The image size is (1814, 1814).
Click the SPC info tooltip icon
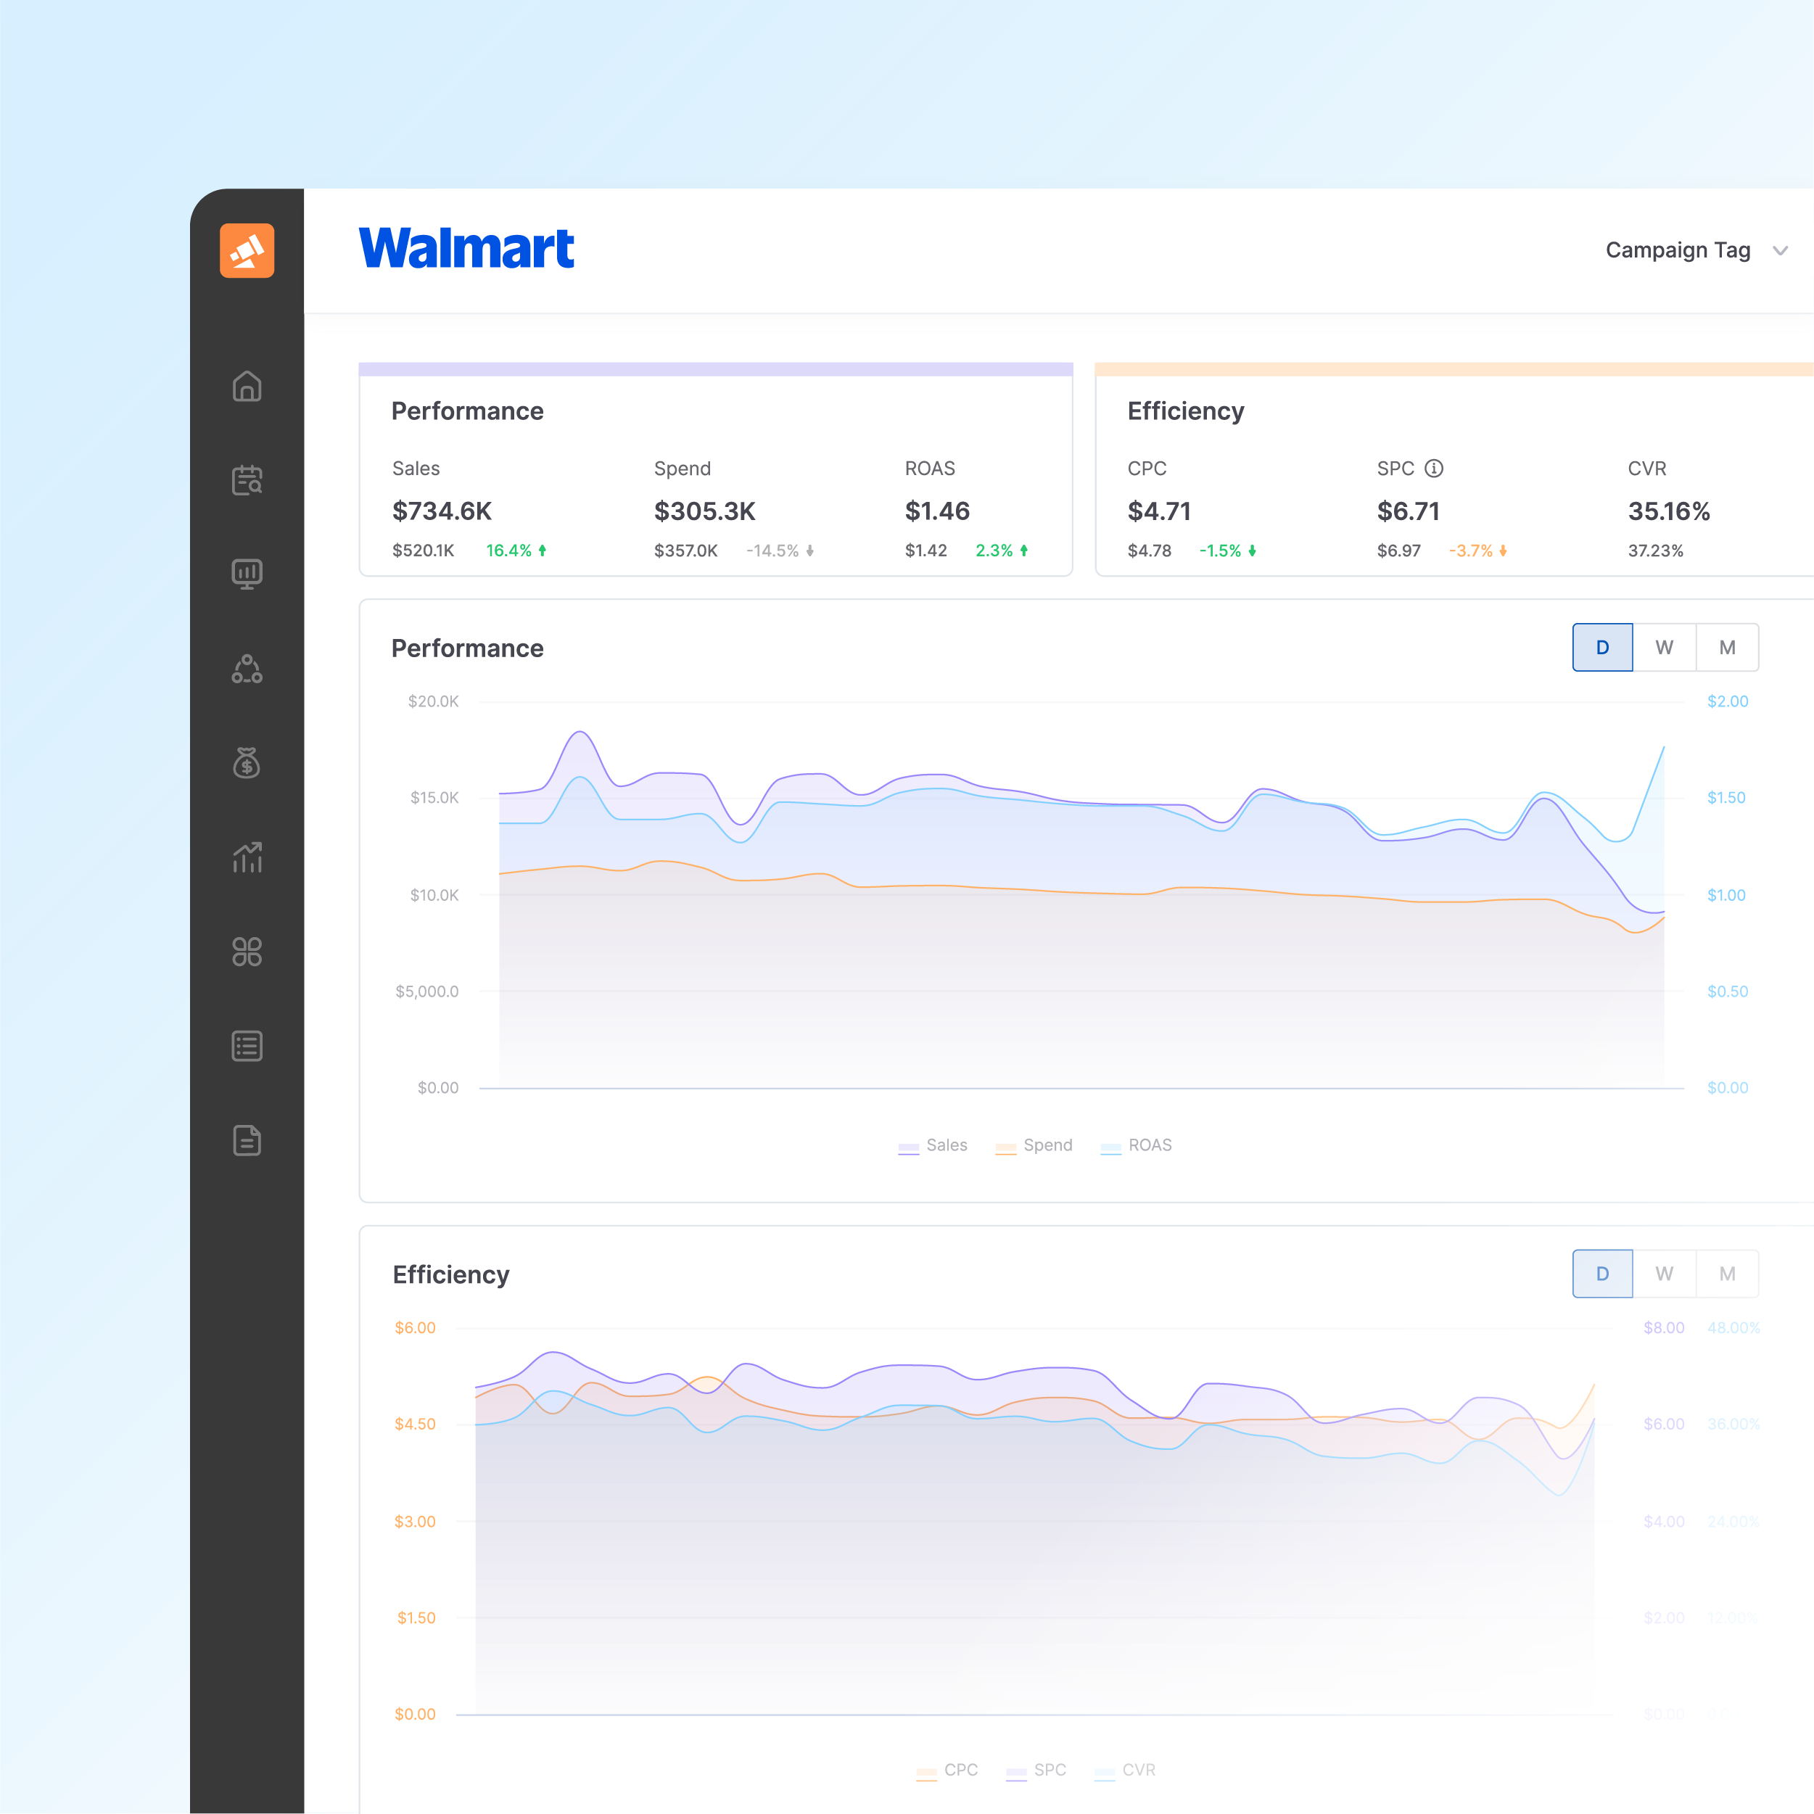[1434, 468]
